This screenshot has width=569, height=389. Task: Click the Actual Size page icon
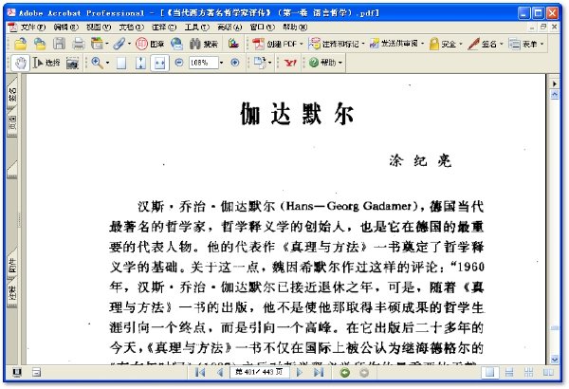pyautogui.click(x=121, y=63)
